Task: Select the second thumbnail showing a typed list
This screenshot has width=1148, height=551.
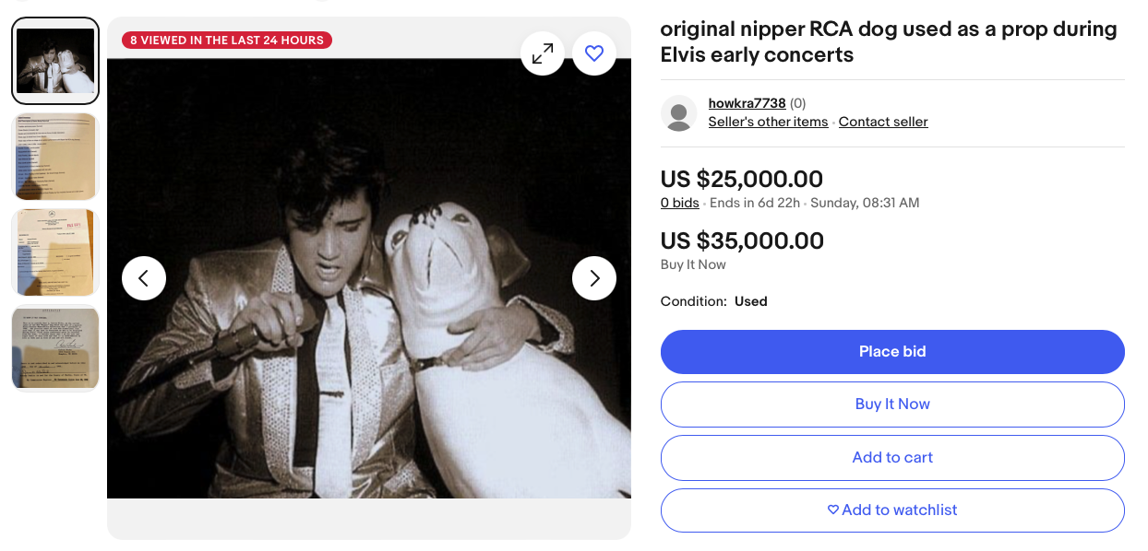Action: [55, 157]
